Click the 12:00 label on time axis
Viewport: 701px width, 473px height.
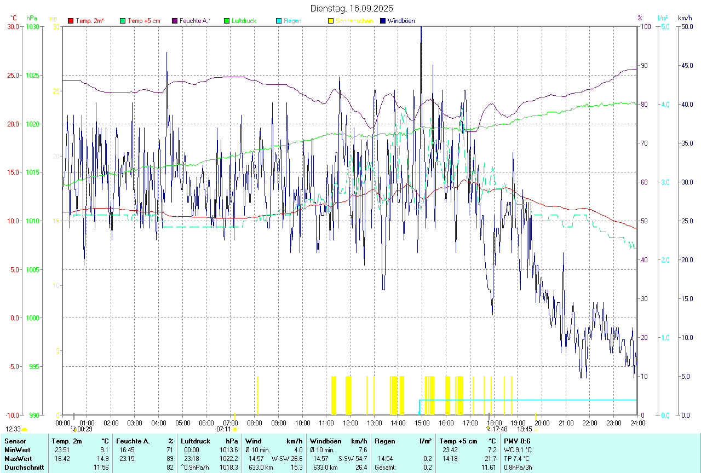(x=350, y=423)
